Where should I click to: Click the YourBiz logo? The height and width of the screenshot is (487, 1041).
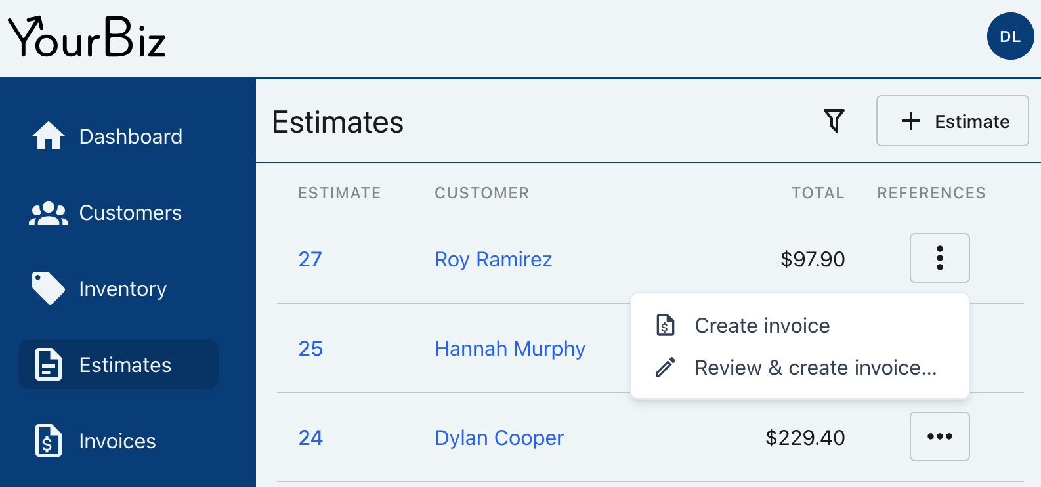[87, 37]
